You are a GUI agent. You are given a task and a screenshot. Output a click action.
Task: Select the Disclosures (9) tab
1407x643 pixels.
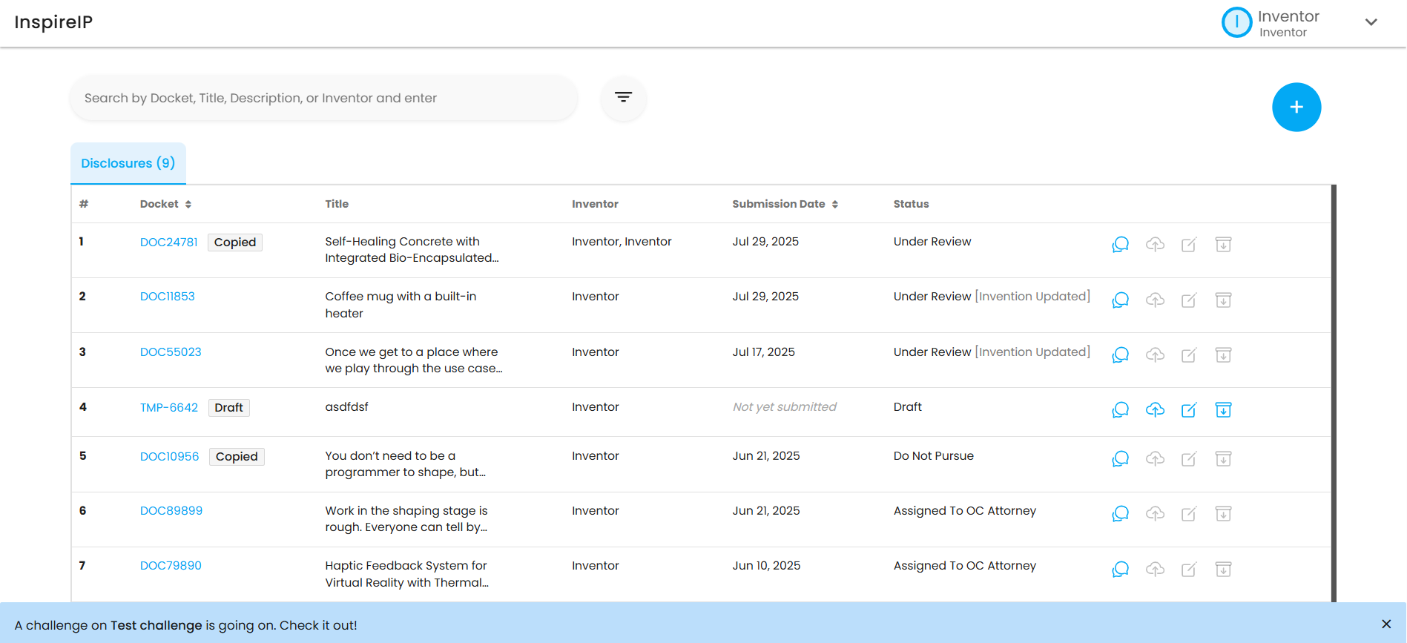pos(128,163)
